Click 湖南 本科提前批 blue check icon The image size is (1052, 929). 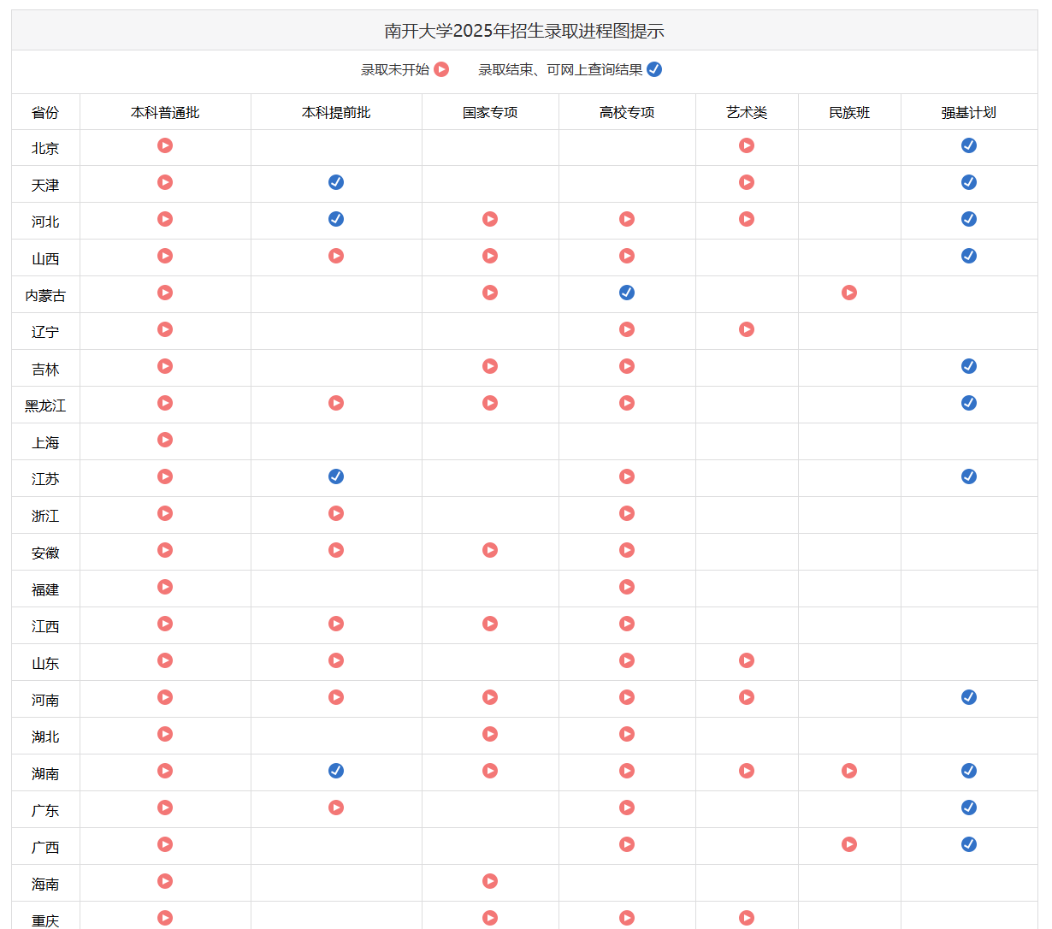point(336,771)
